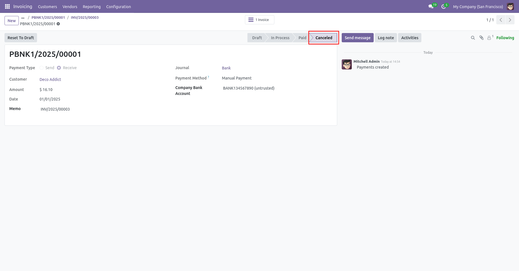Open the Bank journal link
The height and width of the screenshot is (271, 519).
[x=226, y=68]
